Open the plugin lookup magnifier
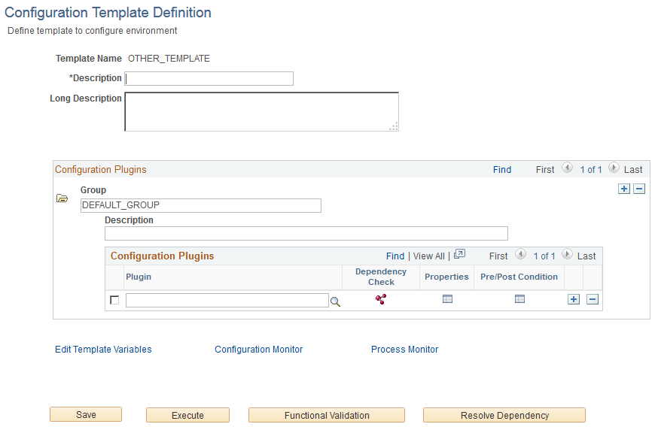The width and height of the screenshot is (655, 427). pos(336,301)
